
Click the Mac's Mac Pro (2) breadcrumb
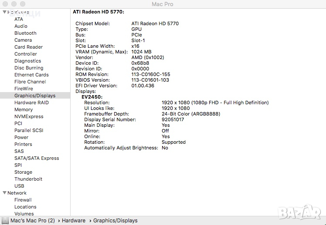[33, 221]
